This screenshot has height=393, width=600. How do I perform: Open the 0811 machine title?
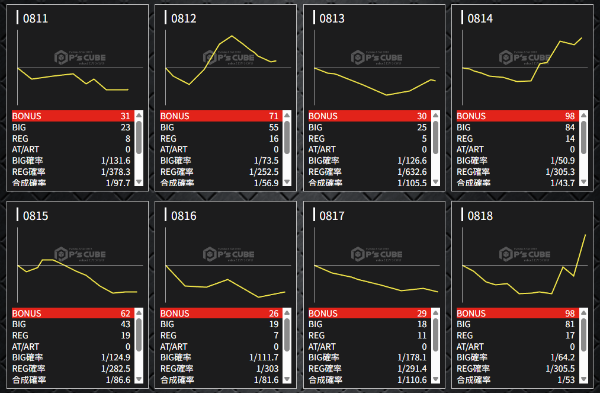click(36, 18)
